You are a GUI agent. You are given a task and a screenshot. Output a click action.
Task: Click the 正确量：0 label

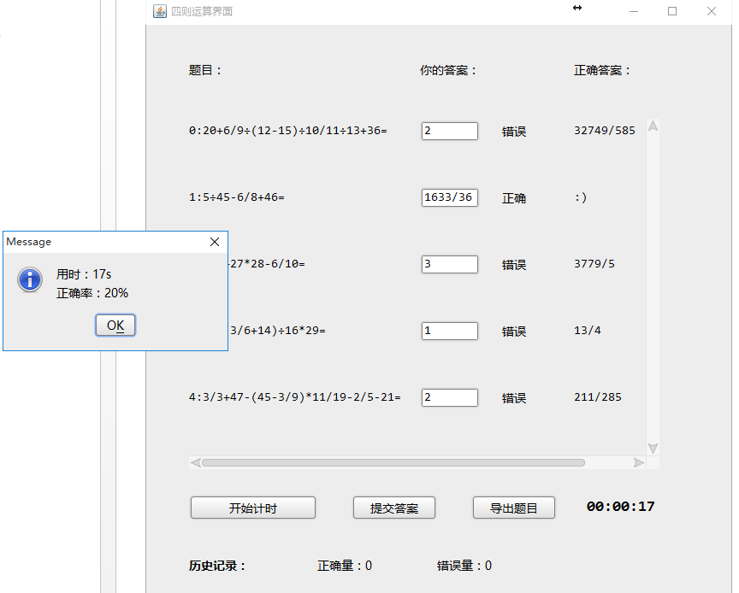click(345, 565)
